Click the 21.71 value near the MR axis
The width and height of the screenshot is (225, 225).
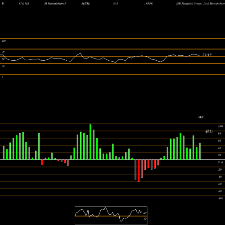(209, 132)
